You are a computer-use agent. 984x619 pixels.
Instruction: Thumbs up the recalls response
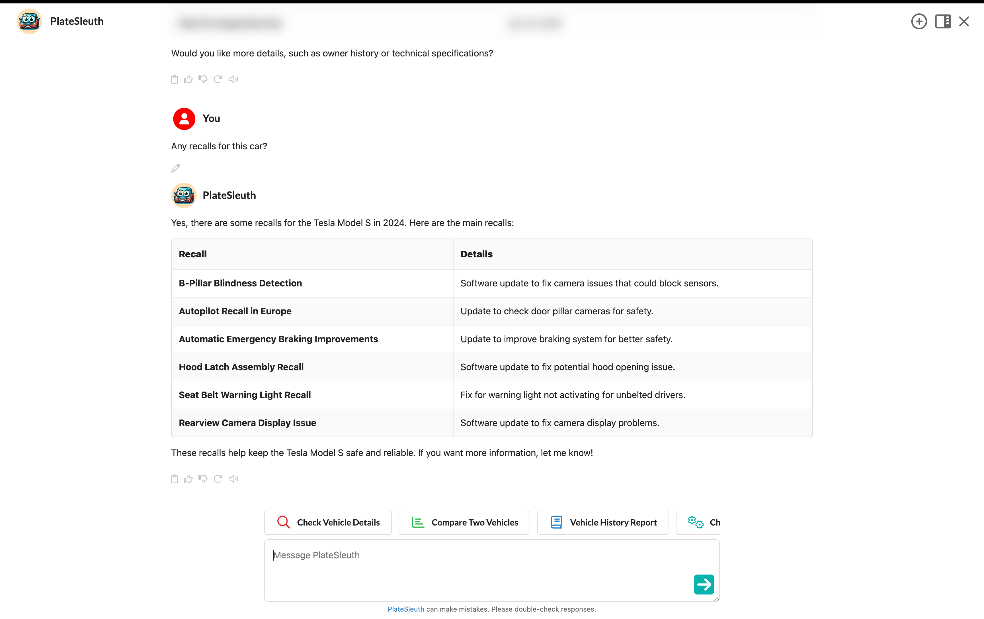coord(188,479)
